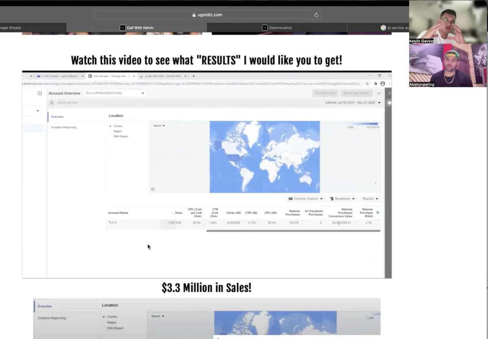Open Creative Reporting section
Viewport: 488px width, 339px height.
pyautogui.click(x=63, y=127)
